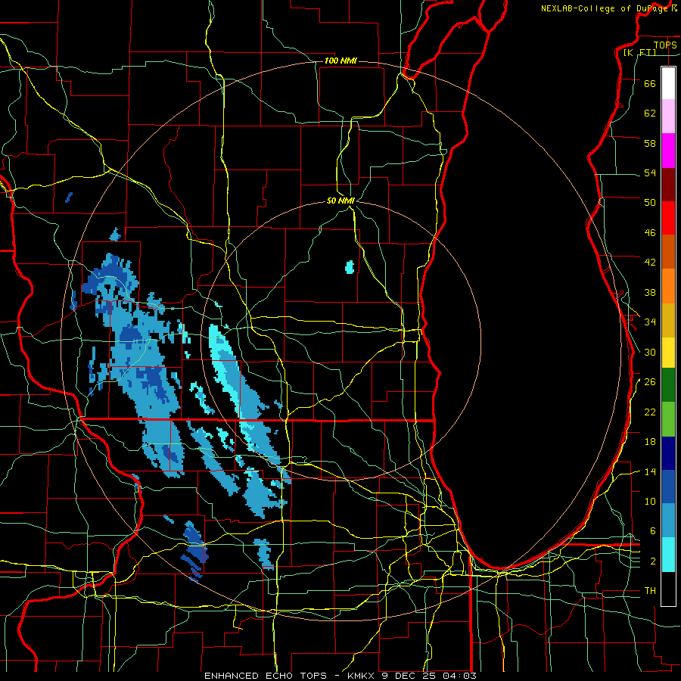The height and width of the screenshot is (681, 681).
Task: Click the legend value "10"
Action: (650, 501)
